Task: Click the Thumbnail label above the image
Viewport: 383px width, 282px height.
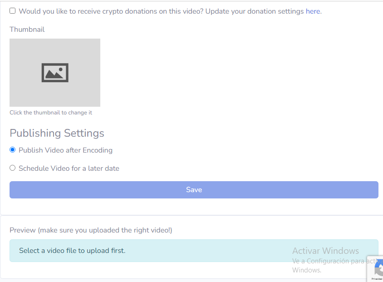Action: (x=27, y=30)
